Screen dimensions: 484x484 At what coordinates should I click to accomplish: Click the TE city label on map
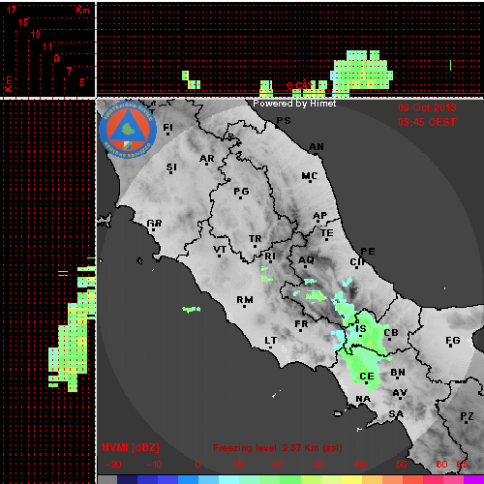coord(327,233)
